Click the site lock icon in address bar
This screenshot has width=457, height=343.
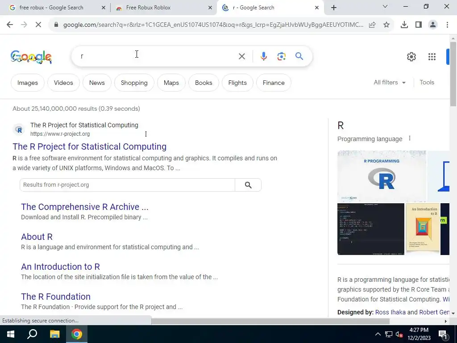coord(56,25)
